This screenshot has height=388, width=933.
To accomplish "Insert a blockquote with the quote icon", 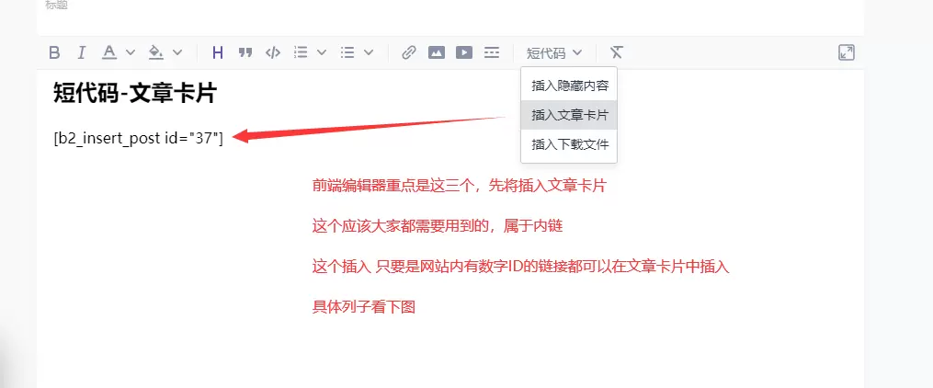I will click(245, 53).
